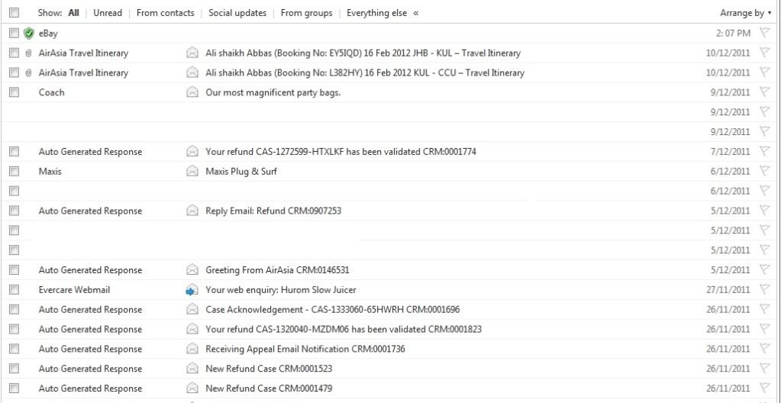Open the Arrange by dropdown

[x=745, y=13]
